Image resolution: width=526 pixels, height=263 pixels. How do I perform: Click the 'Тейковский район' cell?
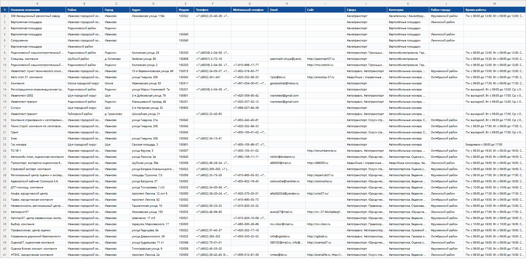(84, 114)
